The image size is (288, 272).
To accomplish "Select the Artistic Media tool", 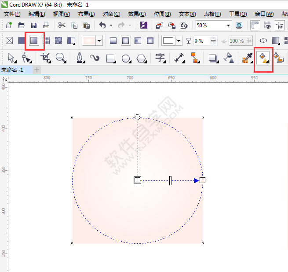I will [x=95, y=58].
